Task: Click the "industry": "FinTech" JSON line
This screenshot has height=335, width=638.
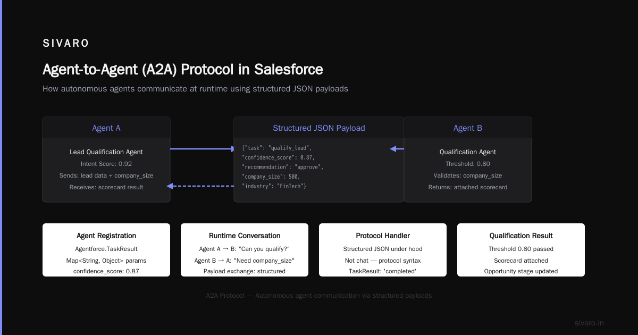Action: (x=274, y=186)
